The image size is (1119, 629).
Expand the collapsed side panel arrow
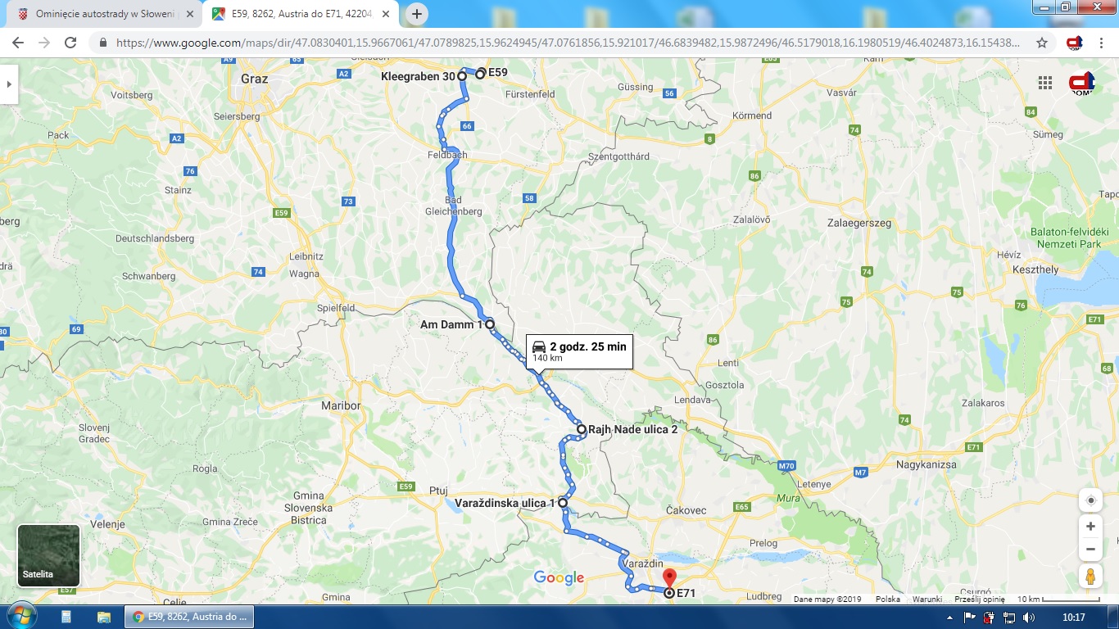point(9,84)
